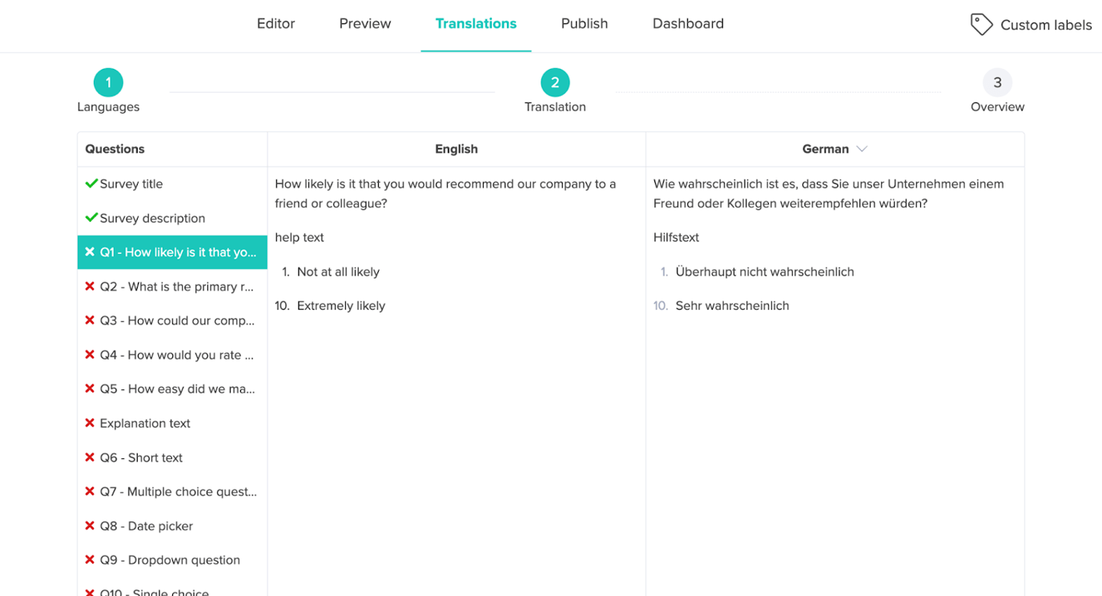Click the green checkmark beside Survey title
The image size is (1102, 596).
(91, 183)
